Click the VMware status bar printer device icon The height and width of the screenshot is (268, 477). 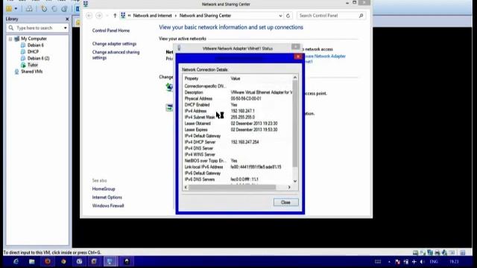click(437, 253)
